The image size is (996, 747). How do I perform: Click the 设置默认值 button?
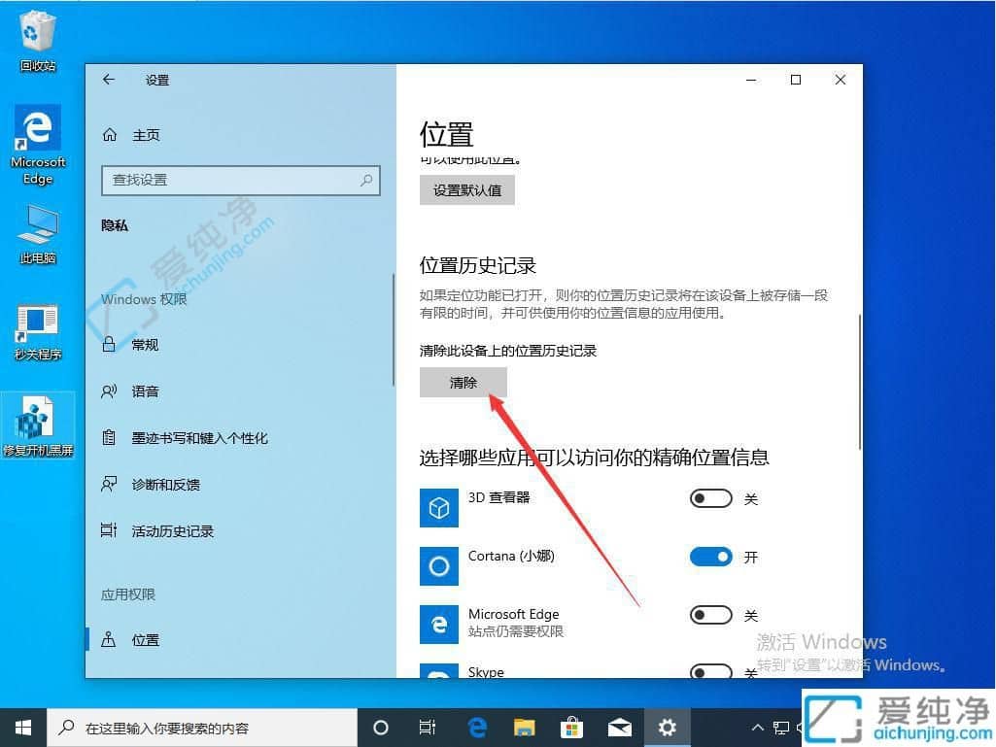pos(466,190)
